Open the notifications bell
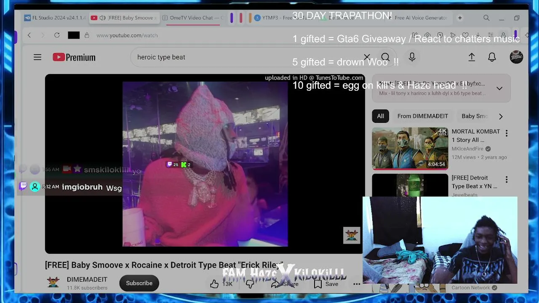The height and width of the screenshot is (303, 539). (x=492, y=57)
